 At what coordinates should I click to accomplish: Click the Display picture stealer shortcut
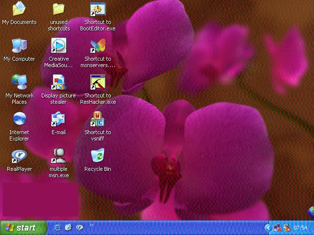coord(58,82)
